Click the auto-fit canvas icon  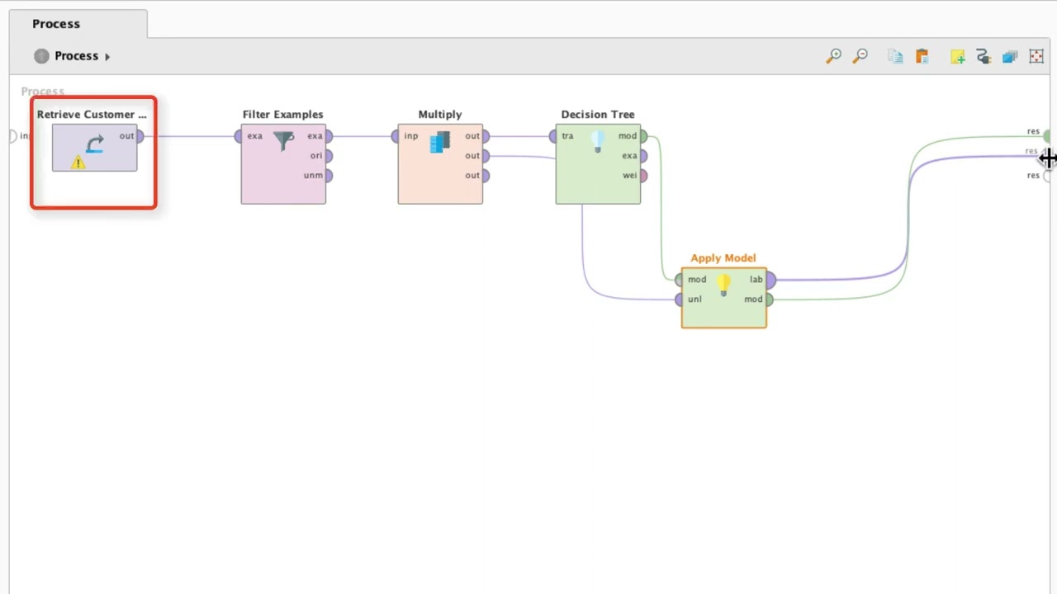point(1036,56)
